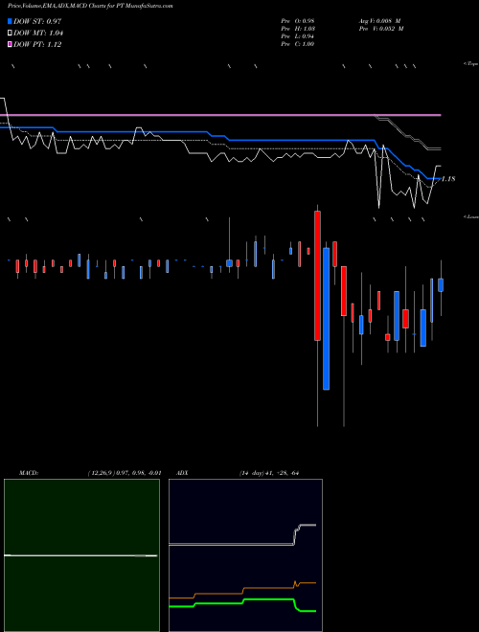
Task: Click the 'Pre V: 0.052 M' volume text
Action: (381, 29)
